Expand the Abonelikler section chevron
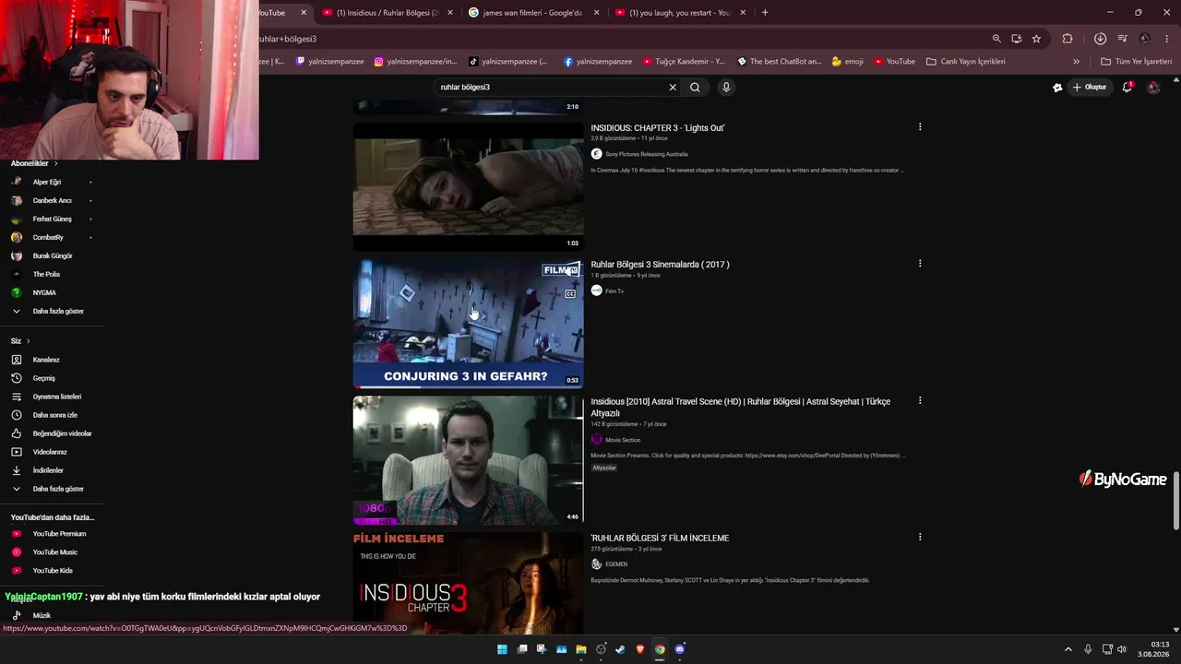This screenshot has width=1181, height=664. (x=55, y=163)
